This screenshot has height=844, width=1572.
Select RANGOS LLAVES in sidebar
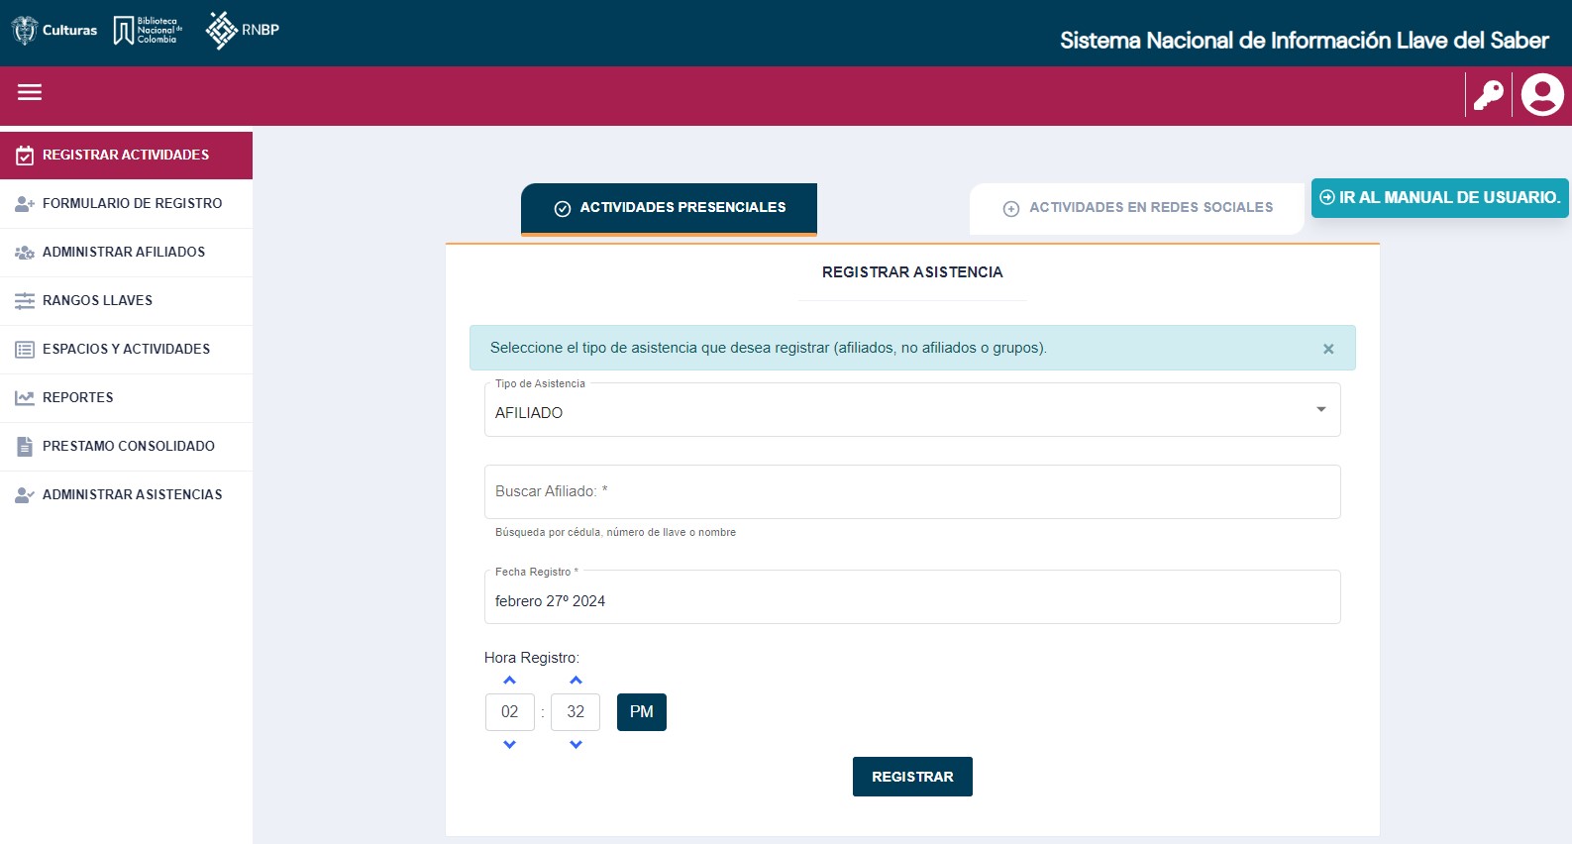point(126,301)
